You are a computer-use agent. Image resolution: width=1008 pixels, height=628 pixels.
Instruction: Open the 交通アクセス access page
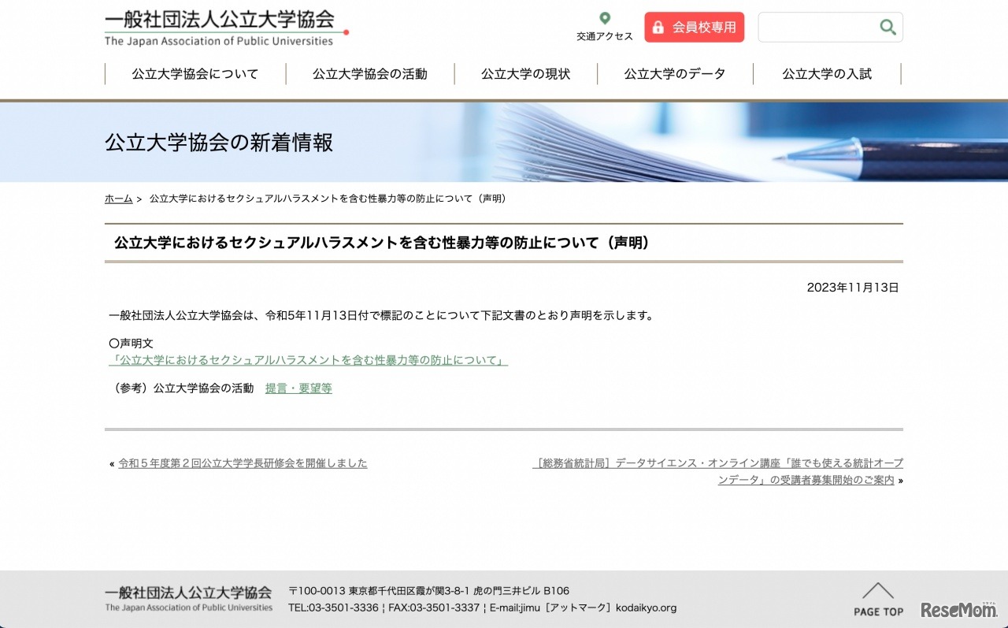pos(604,35)
